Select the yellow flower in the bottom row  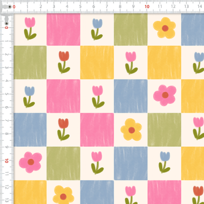(x=63, y=195)
